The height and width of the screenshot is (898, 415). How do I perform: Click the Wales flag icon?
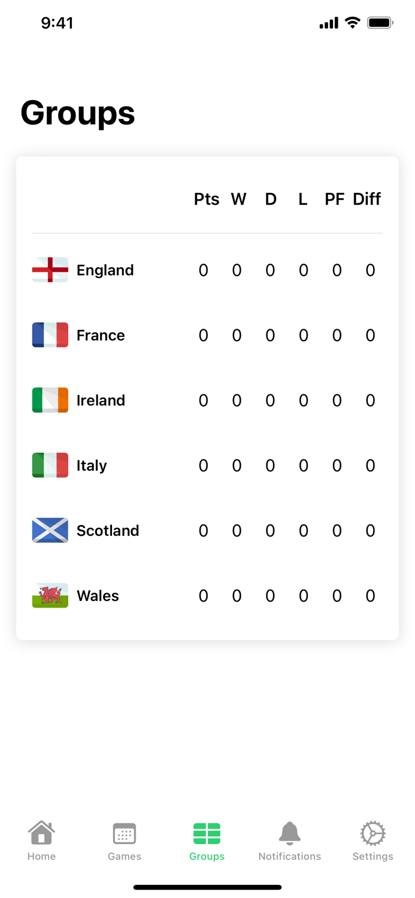coord(50,596)
